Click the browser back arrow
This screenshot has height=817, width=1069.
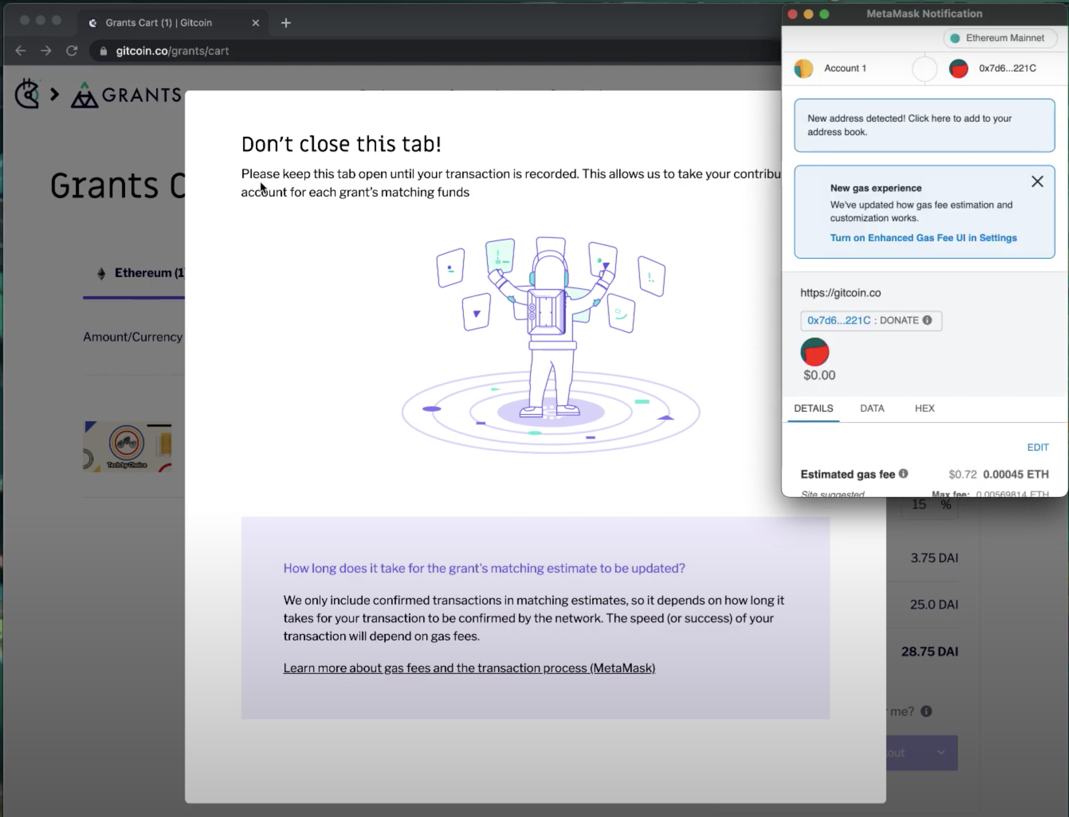(21, 51)
